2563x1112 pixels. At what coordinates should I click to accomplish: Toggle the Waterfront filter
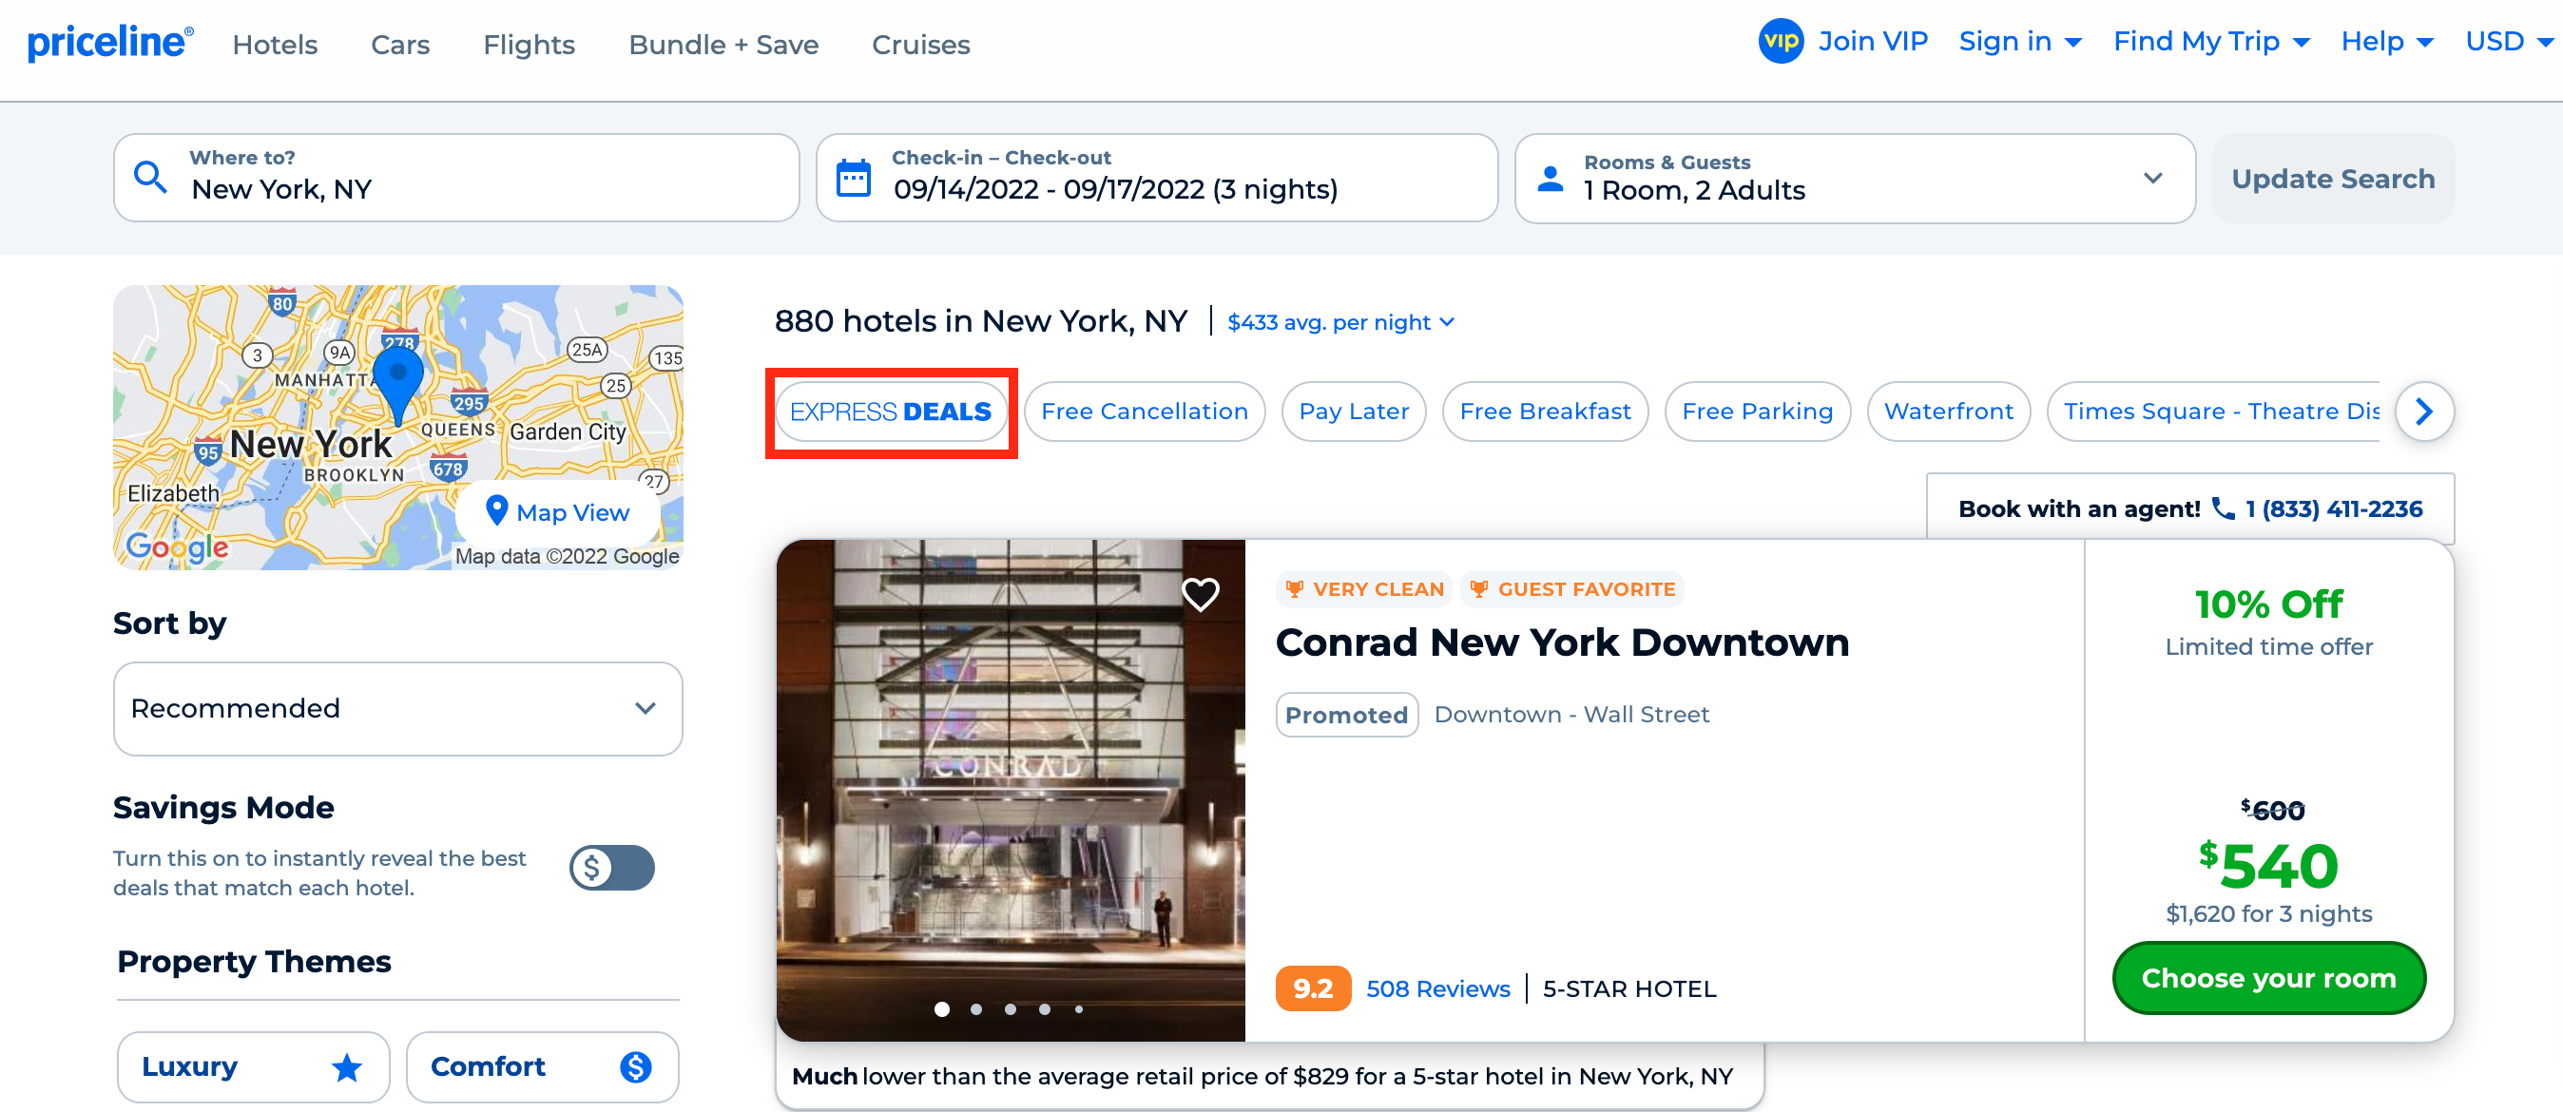1948,411
